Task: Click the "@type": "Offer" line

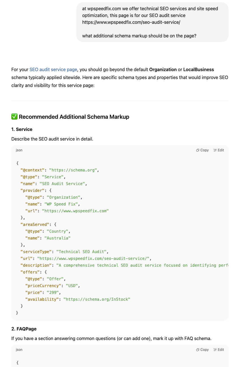Action: click(46, 279)
